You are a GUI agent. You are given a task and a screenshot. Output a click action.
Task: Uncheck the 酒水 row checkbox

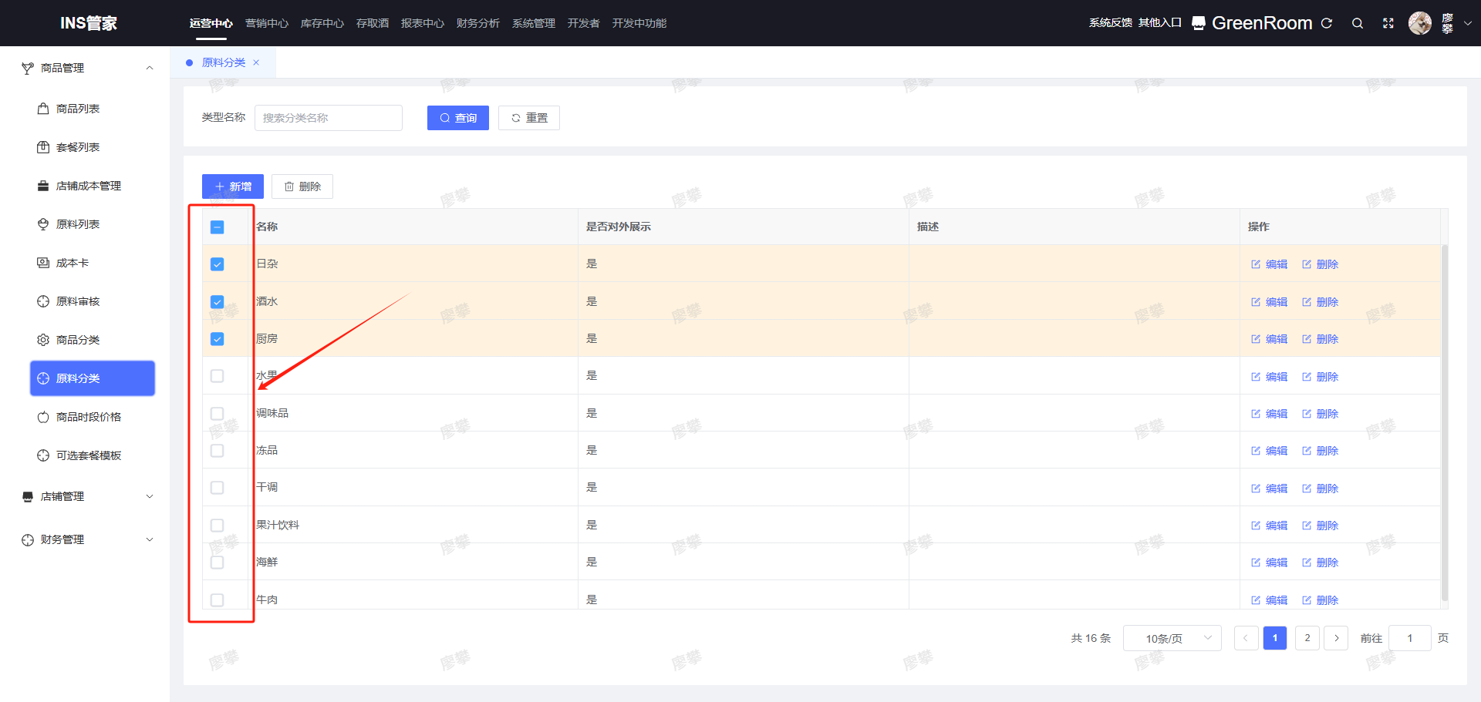tap(218, 302)
